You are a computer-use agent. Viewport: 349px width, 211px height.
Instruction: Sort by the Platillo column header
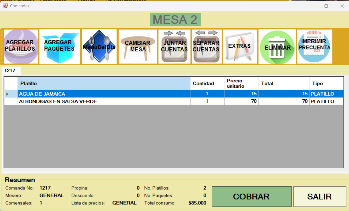(104, 83)
